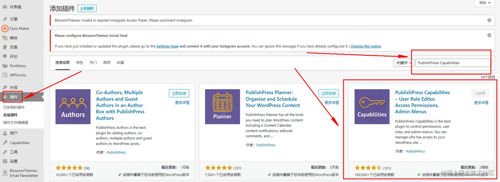
Task: Click the 用户 user icon in sidebar
Action: 5,133
